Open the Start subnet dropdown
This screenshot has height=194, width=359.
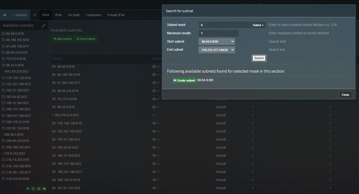[x=217, y=41]
